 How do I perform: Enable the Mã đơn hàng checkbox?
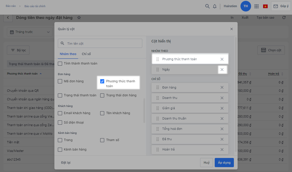coord(60,81)
